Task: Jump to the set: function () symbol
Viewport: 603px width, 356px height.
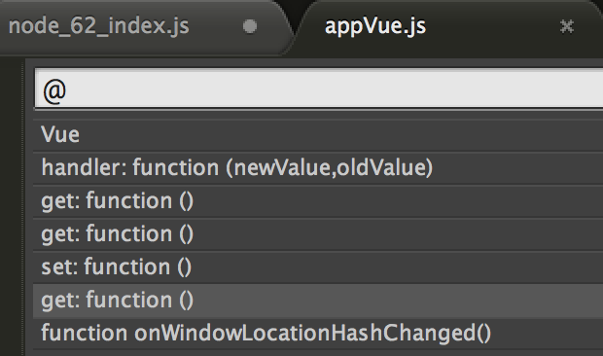Action: [x=318, y=267]
